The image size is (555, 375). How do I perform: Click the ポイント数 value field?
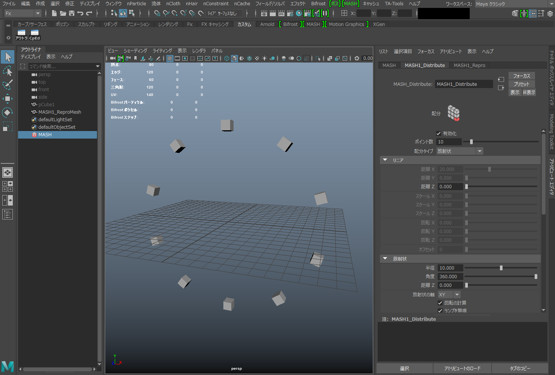449,142
